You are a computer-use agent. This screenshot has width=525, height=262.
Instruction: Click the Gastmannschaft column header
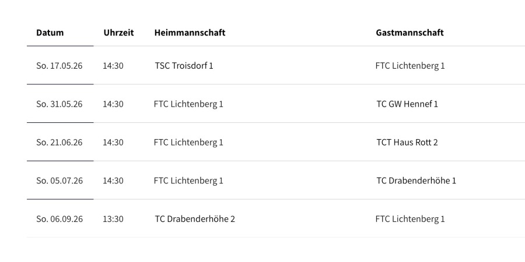(409, 33)
